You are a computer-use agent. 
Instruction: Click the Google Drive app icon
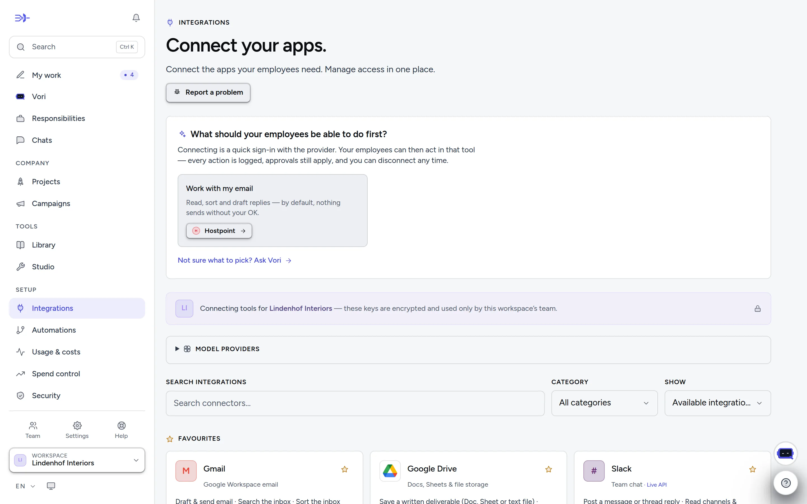click(390, 471)
